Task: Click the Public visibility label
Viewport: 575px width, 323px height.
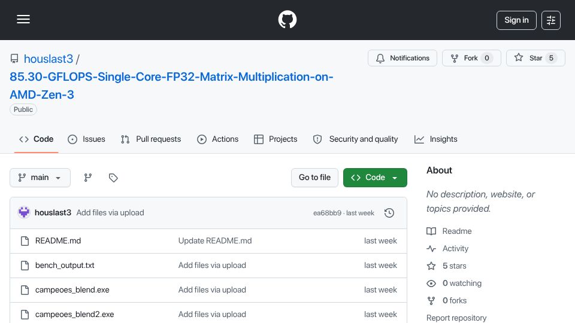Action: point(23,109)
